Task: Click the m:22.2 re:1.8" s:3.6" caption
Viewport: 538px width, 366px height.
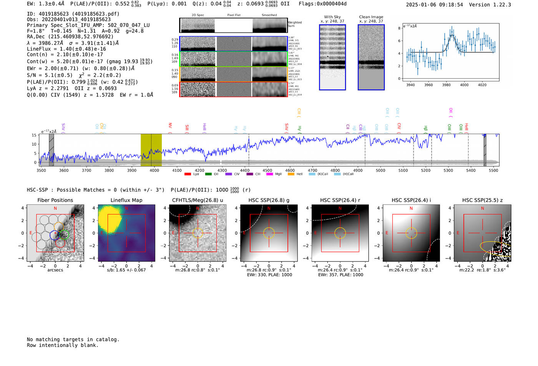Action: click(483, 270)
